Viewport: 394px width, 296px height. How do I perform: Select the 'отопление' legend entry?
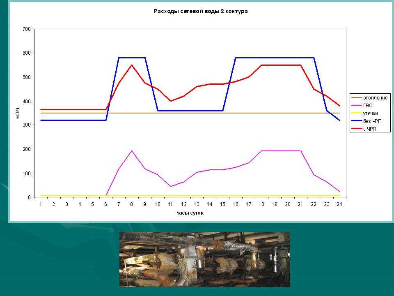click(x=375, y=98)
